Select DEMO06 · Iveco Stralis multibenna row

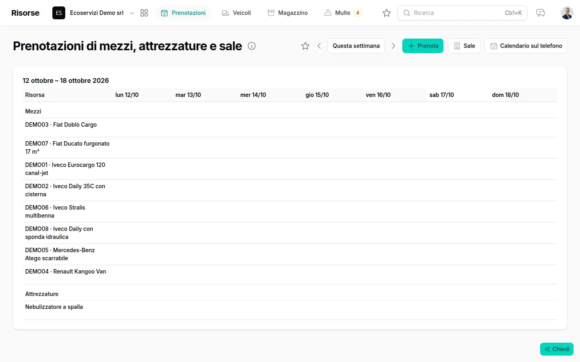pos(290,212)
